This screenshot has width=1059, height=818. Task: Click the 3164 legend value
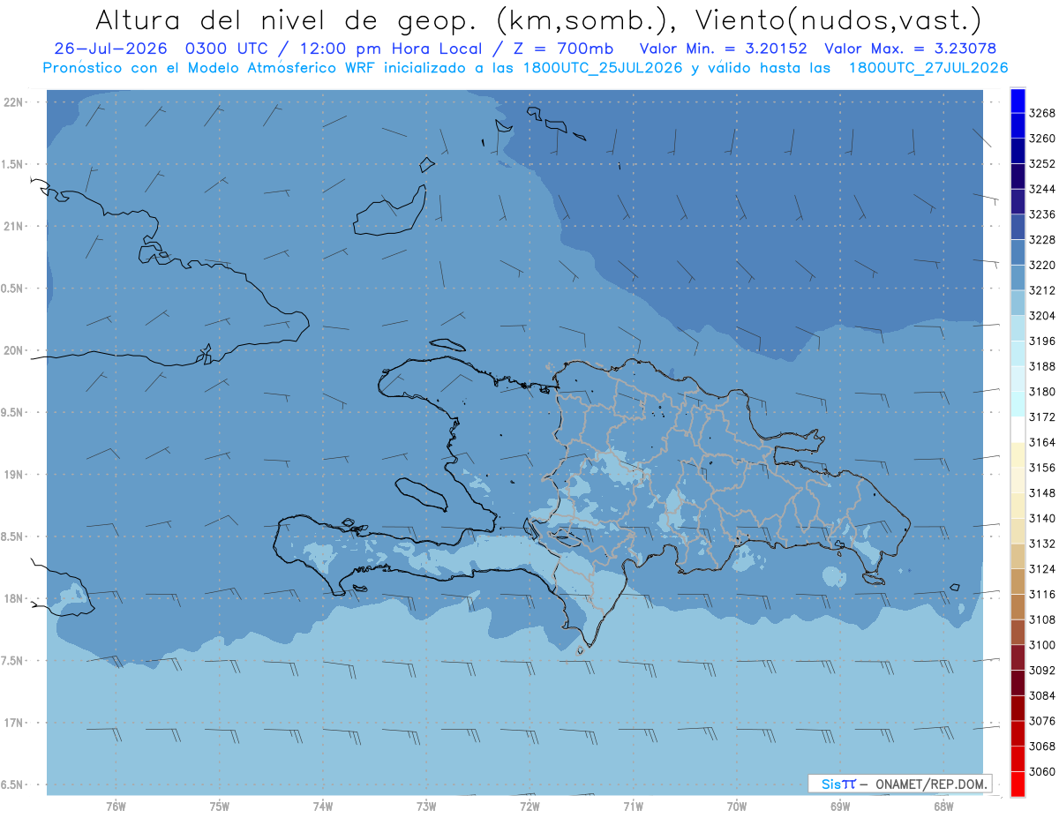1042,442
